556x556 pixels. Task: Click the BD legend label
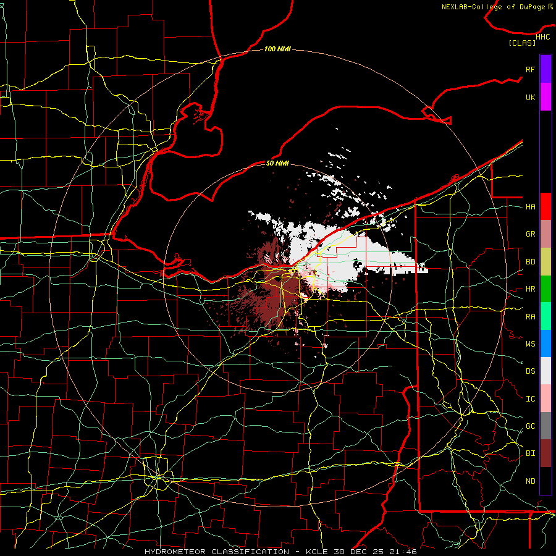(x=530, y=262)
